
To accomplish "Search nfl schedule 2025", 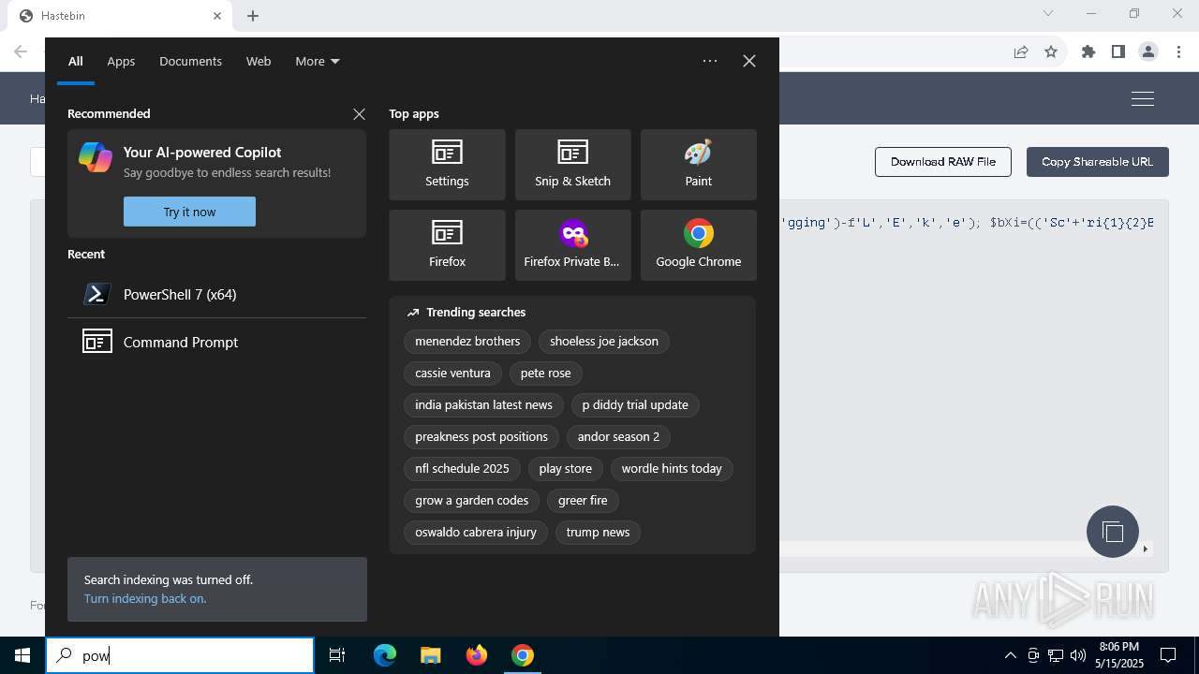I will coord(462,469).
